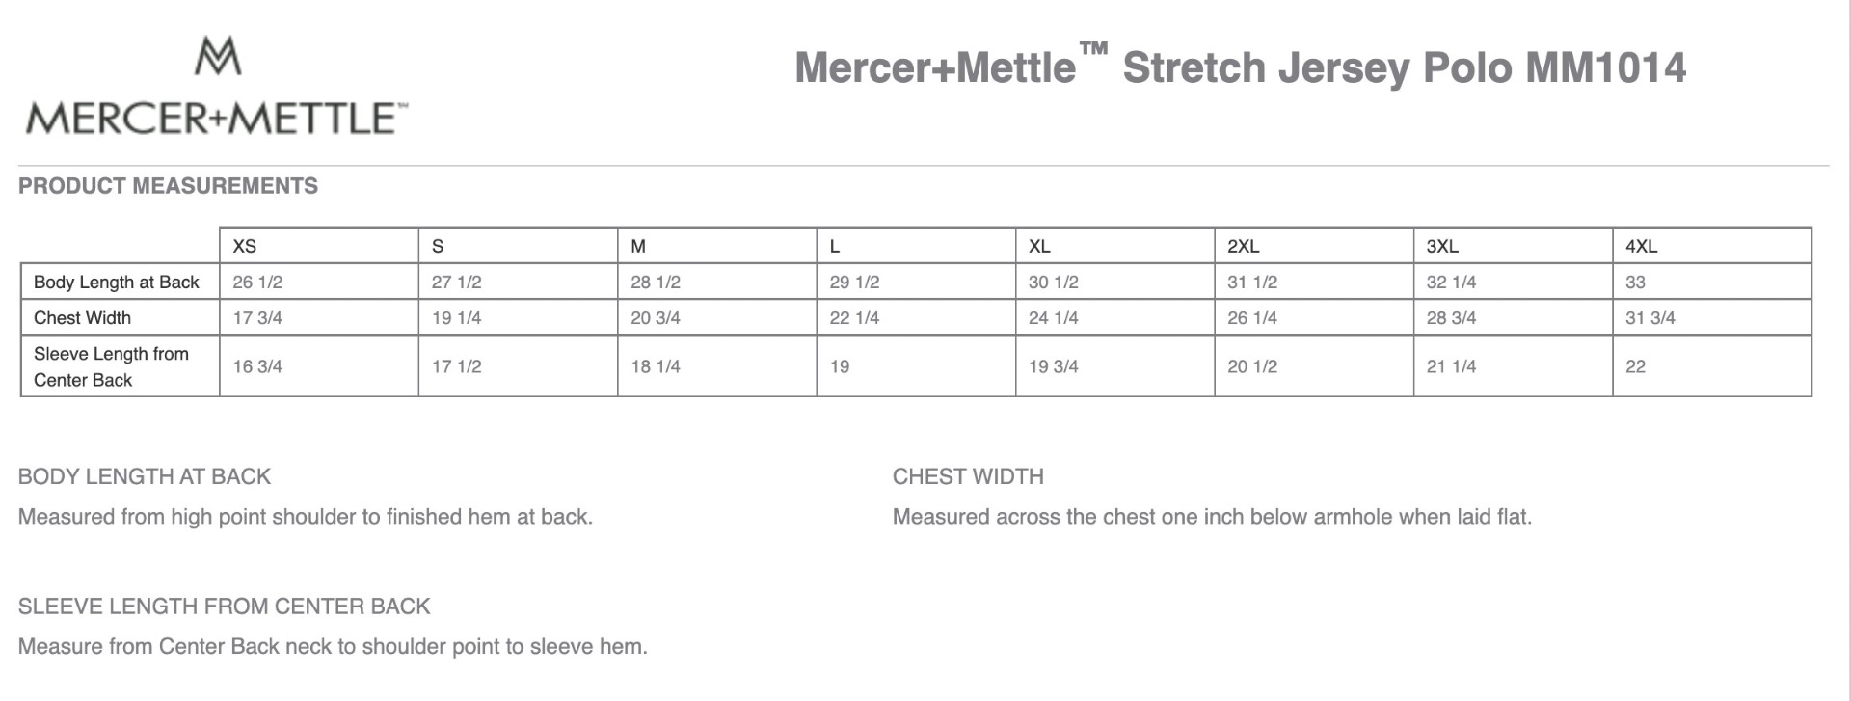The width and height of the screenshot is (1851, 701).
Task: Click the XS size column header
Action: pyautogui.click(x=245, y=246)
